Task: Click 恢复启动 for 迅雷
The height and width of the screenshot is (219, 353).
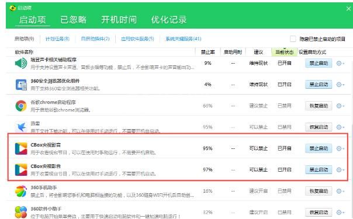Action: pyautogui.click(x=319, y=127)
